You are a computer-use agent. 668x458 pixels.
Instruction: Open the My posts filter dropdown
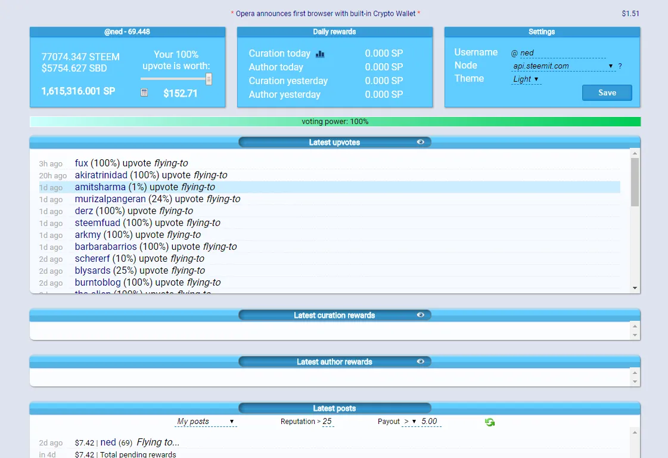point(206,422)
